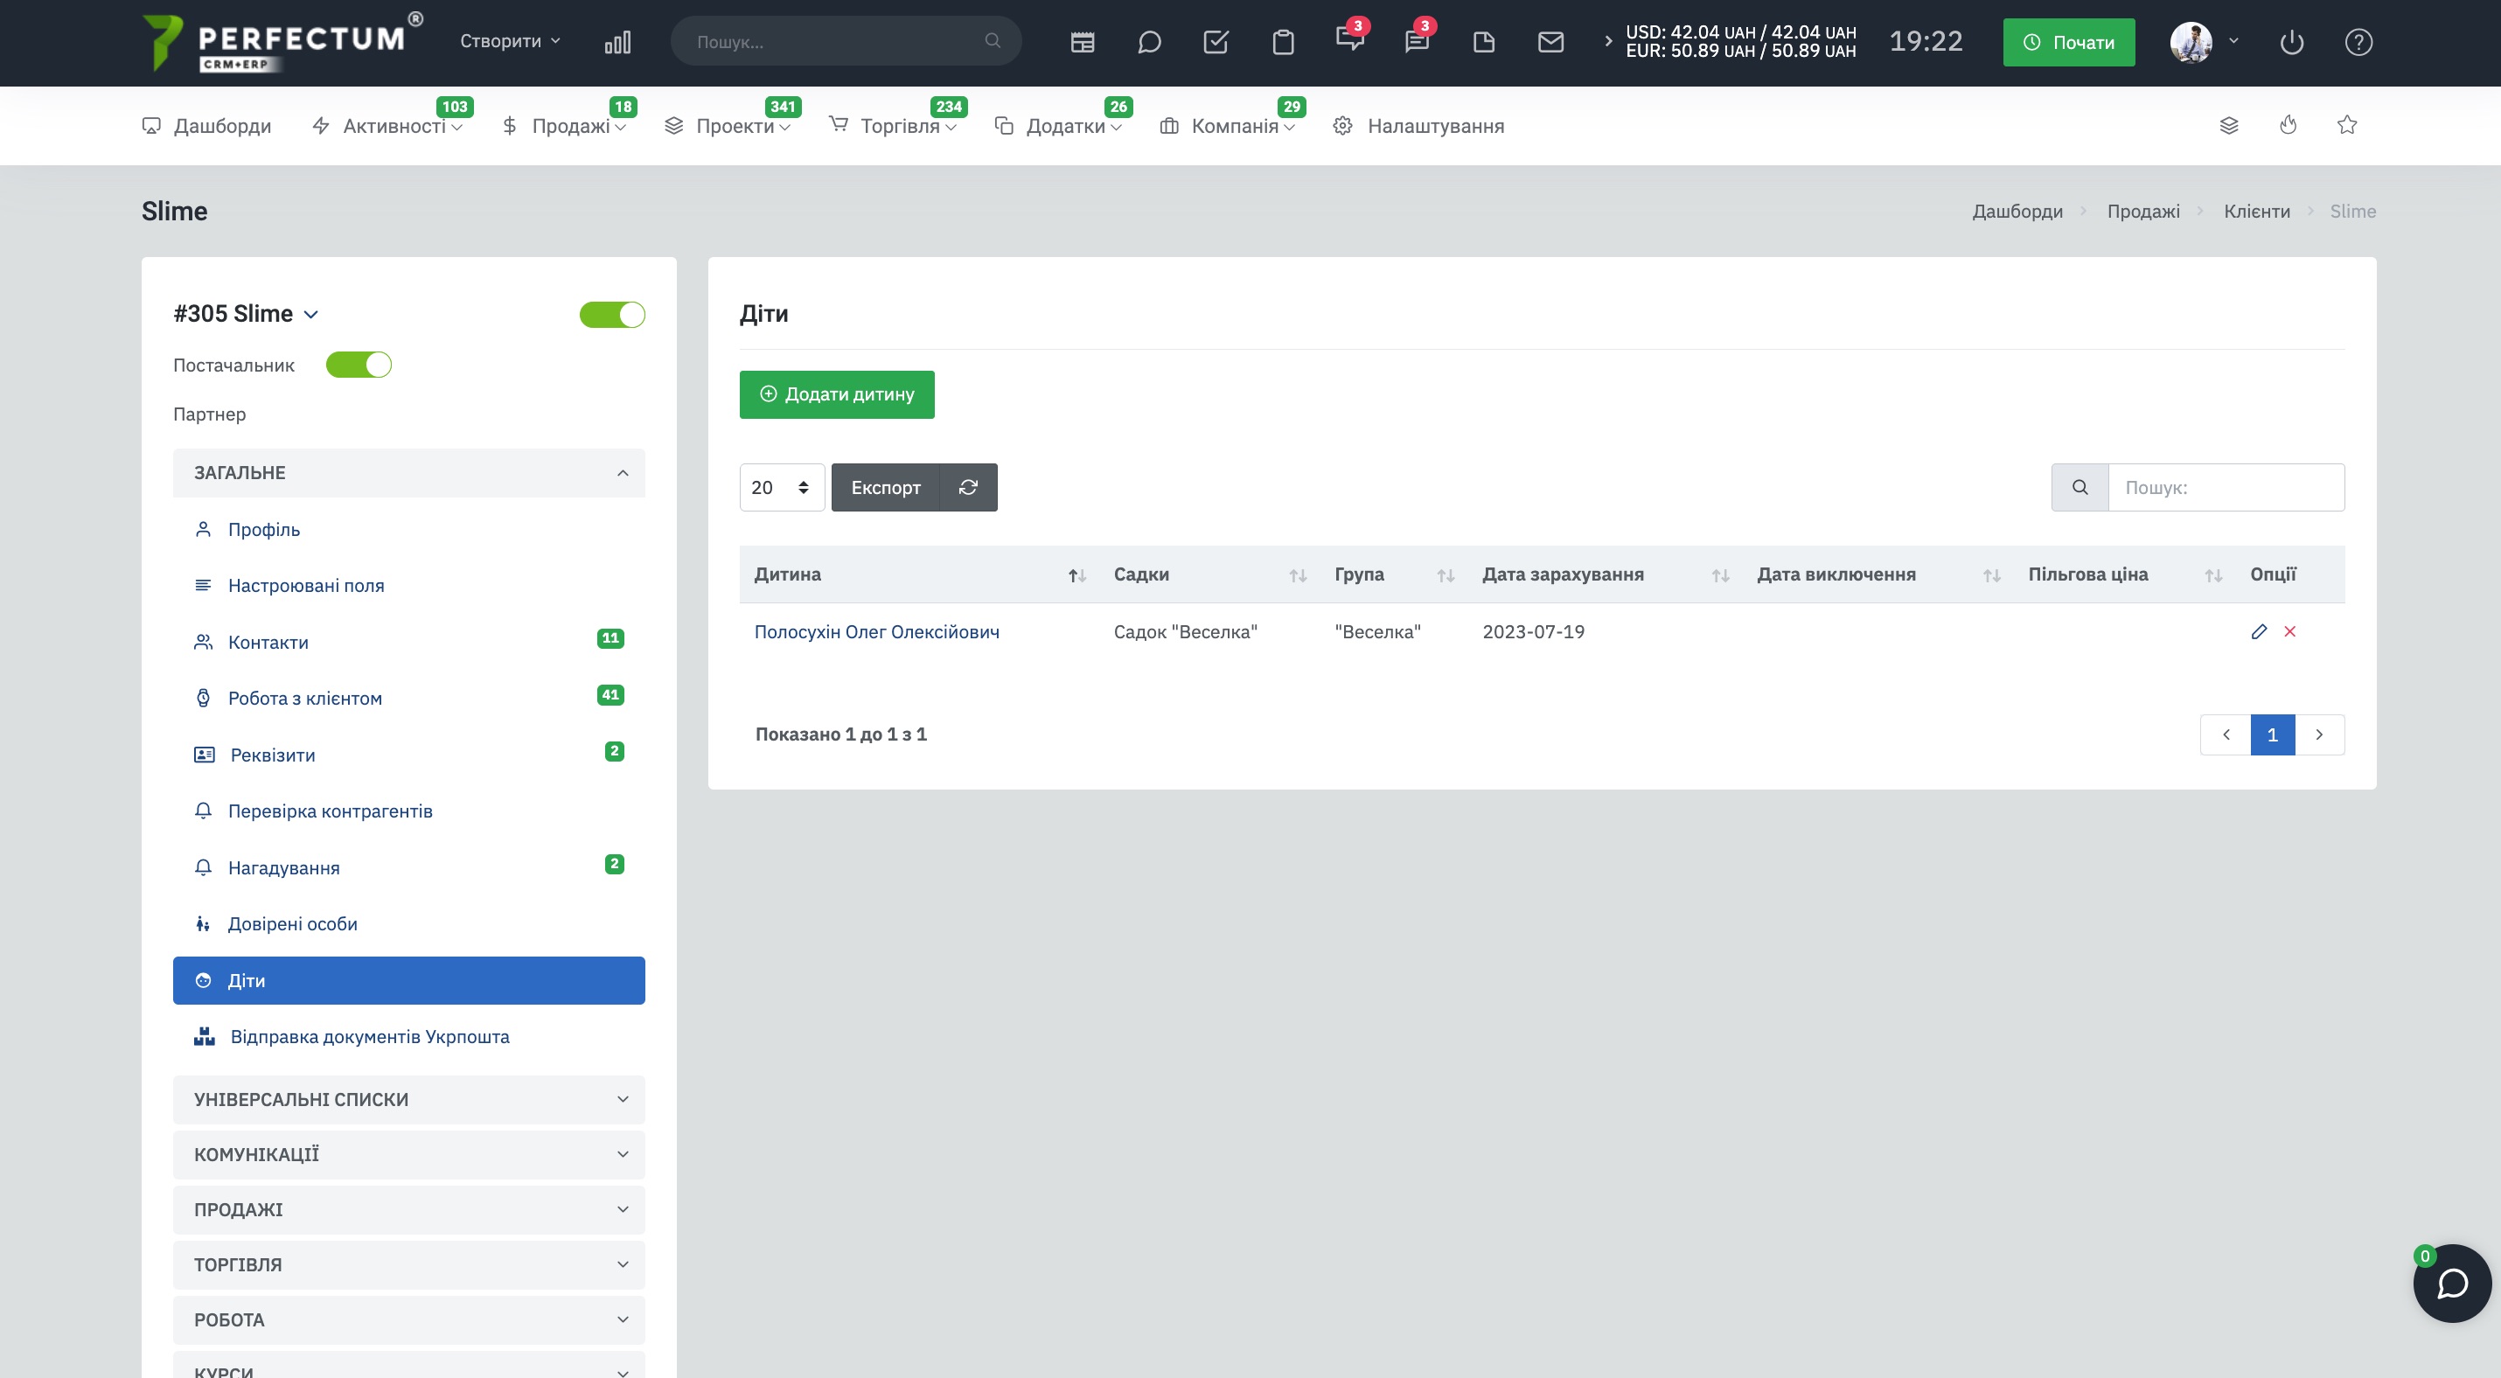Toggle the client active switch next to #305 Slime
The width and height of the screenshot is (2501, 1378).
tap(613, 315)
